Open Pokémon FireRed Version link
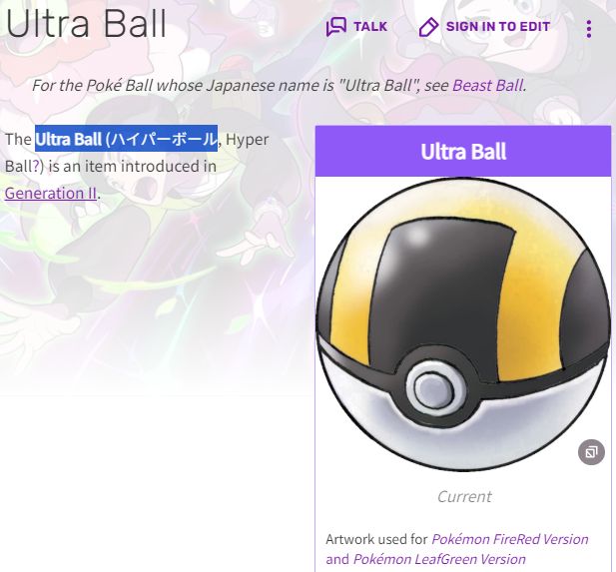 (x=510, y=539)
